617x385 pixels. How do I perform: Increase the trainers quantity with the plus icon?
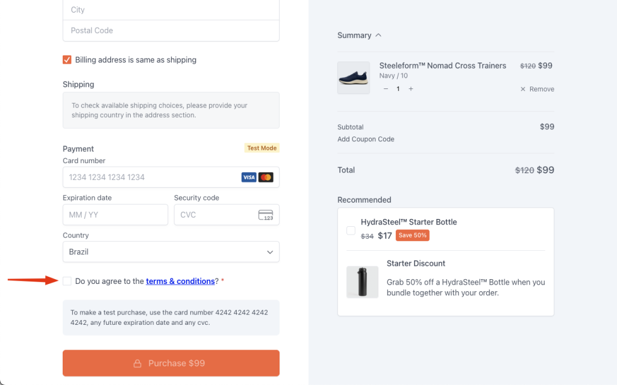pos(410,88)
